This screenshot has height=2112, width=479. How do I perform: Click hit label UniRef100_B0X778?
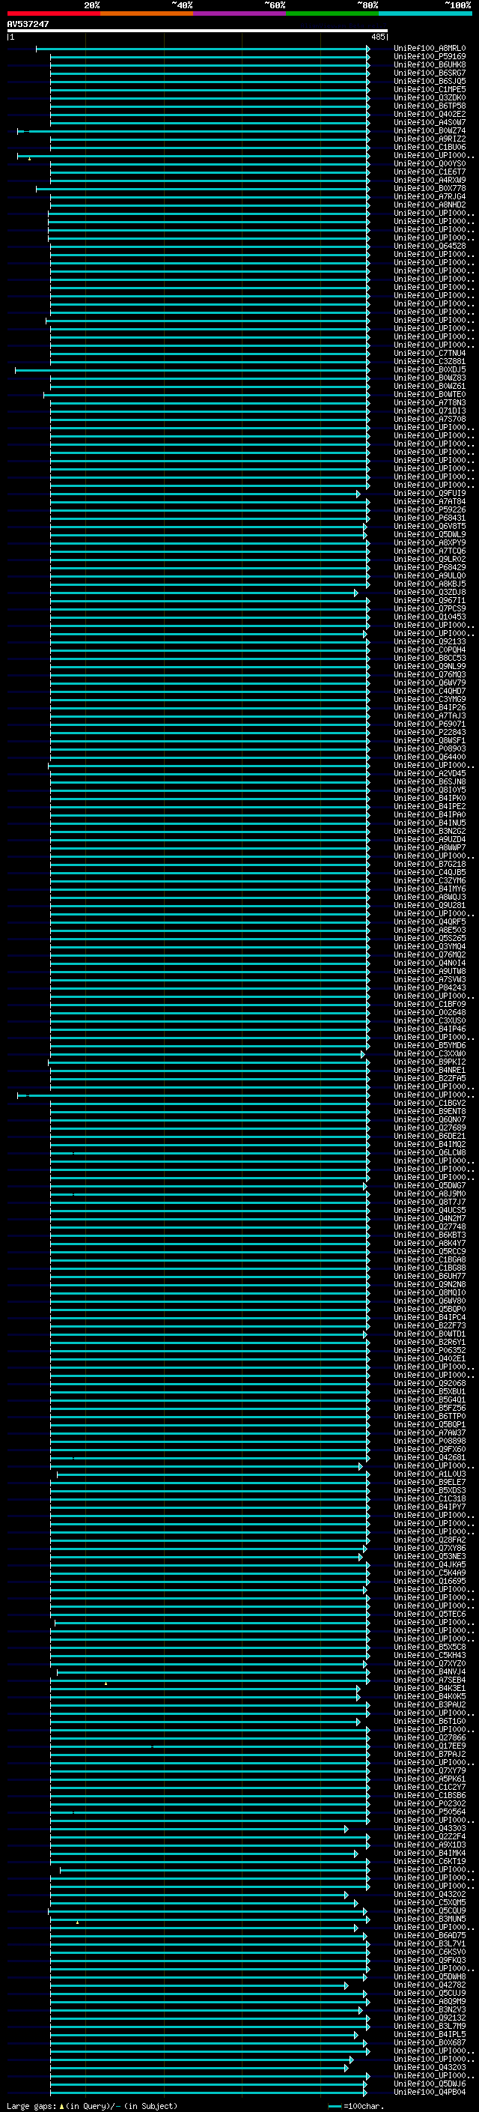tap(430, 189)
